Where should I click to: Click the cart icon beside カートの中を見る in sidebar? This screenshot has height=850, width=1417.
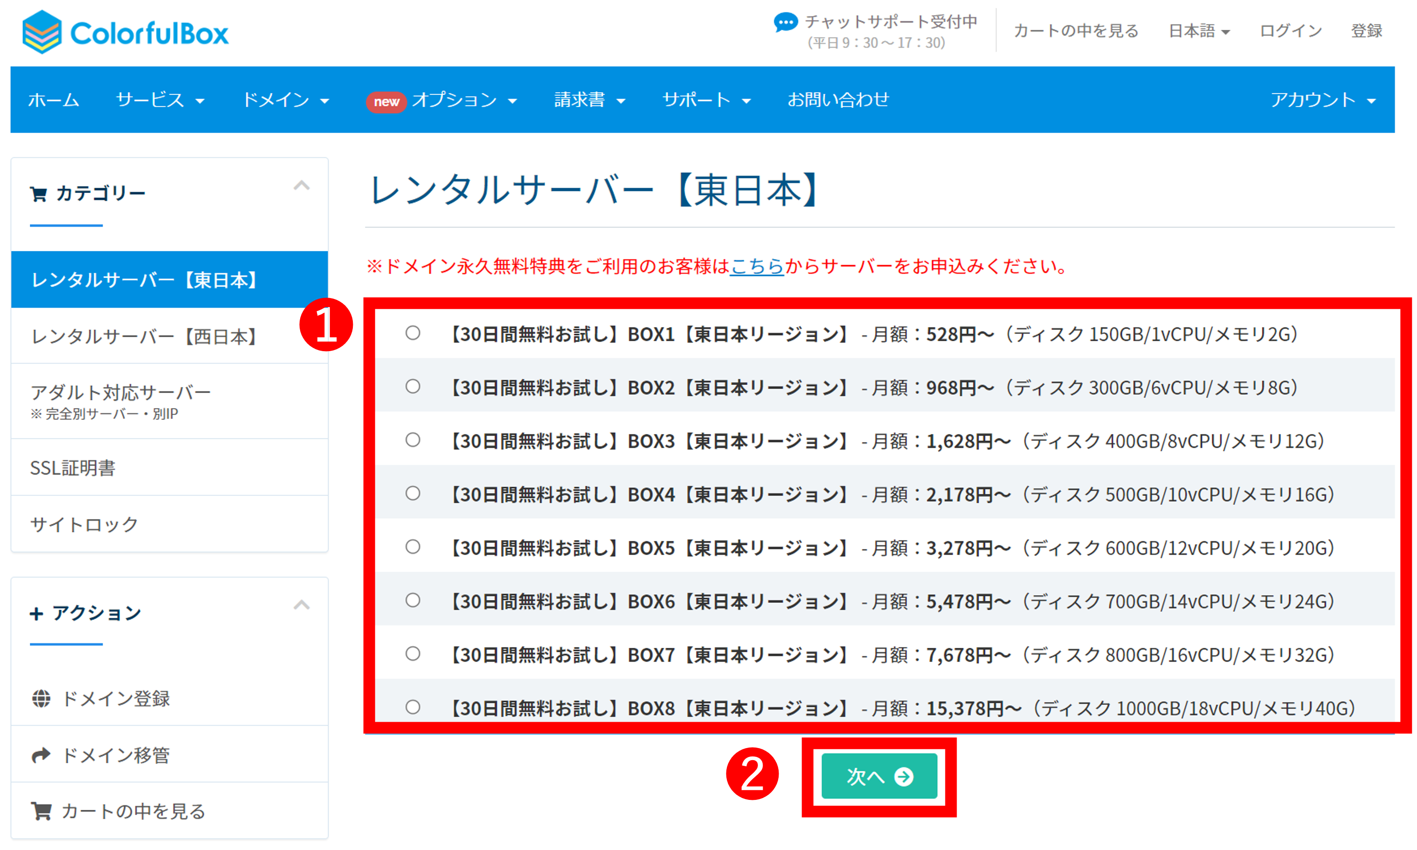(x=41, y=811)
